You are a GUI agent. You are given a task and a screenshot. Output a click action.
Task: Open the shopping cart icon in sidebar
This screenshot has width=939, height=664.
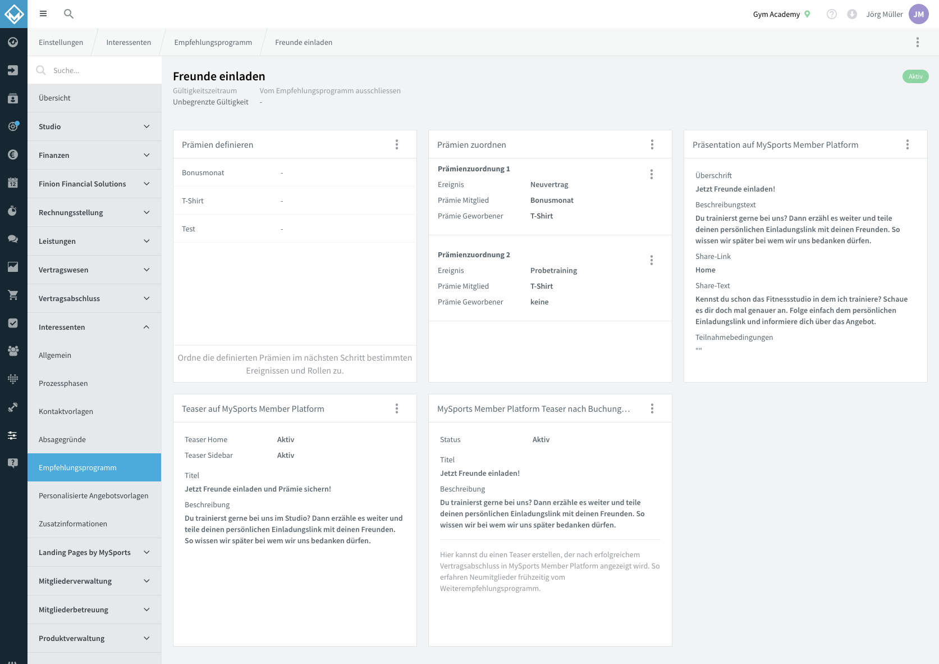click(x=13, y=295)
